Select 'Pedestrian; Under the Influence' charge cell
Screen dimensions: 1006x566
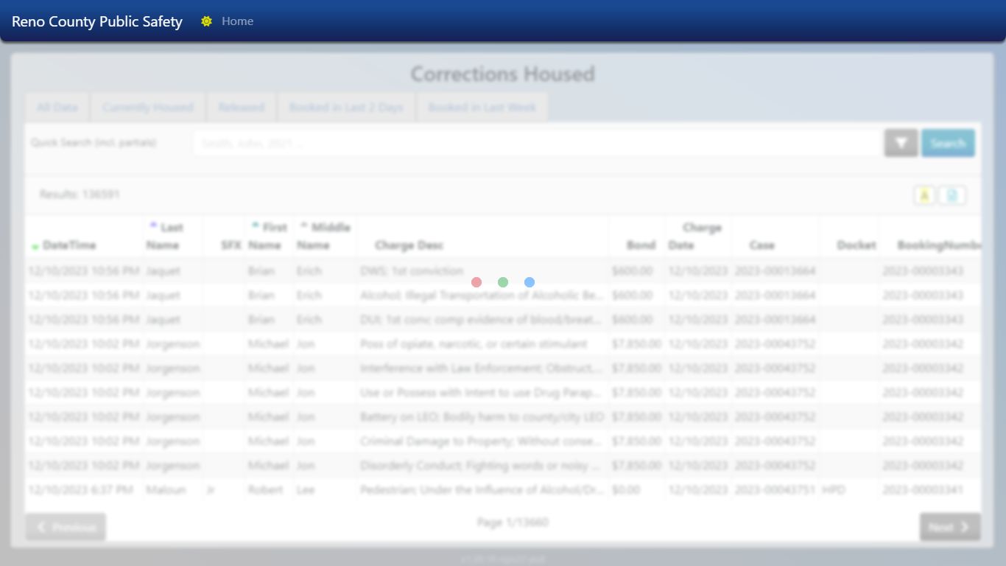pos(483,490)
